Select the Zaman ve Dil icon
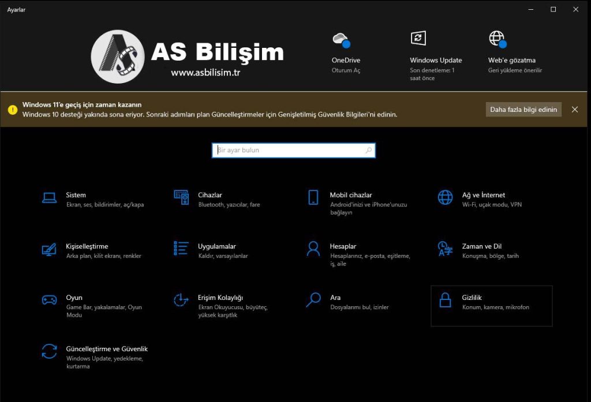The image size is (591, 402). coord(445,249)
